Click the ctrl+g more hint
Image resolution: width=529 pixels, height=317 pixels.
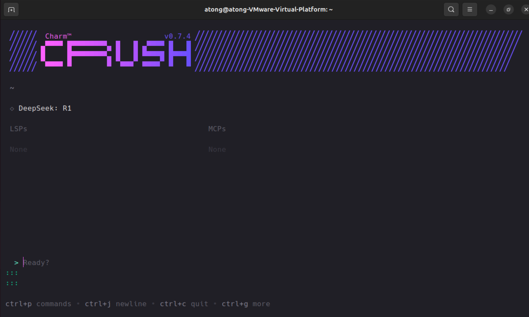point(246,304)
